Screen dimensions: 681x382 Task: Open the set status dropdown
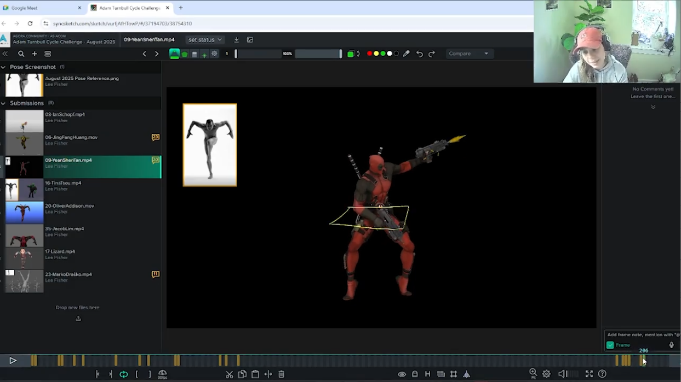pos(205,40)
